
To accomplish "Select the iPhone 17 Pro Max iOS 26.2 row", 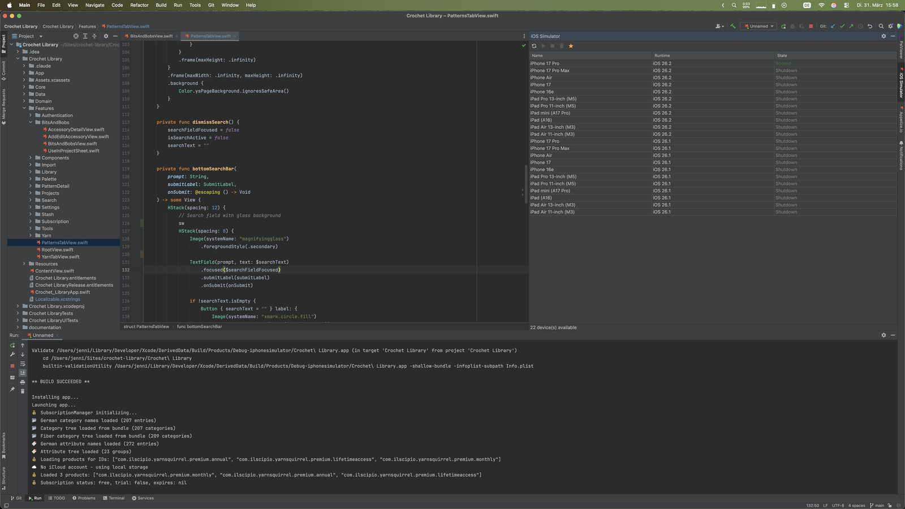I will (x=713, y=71).
